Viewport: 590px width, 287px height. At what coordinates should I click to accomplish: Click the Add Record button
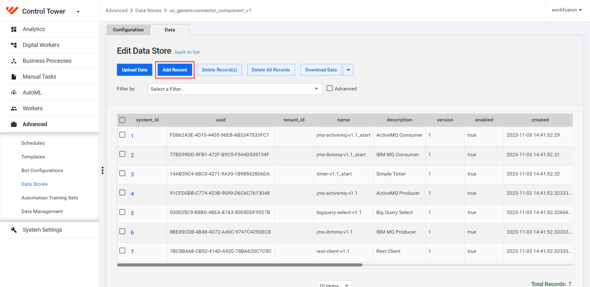(175, 70)
